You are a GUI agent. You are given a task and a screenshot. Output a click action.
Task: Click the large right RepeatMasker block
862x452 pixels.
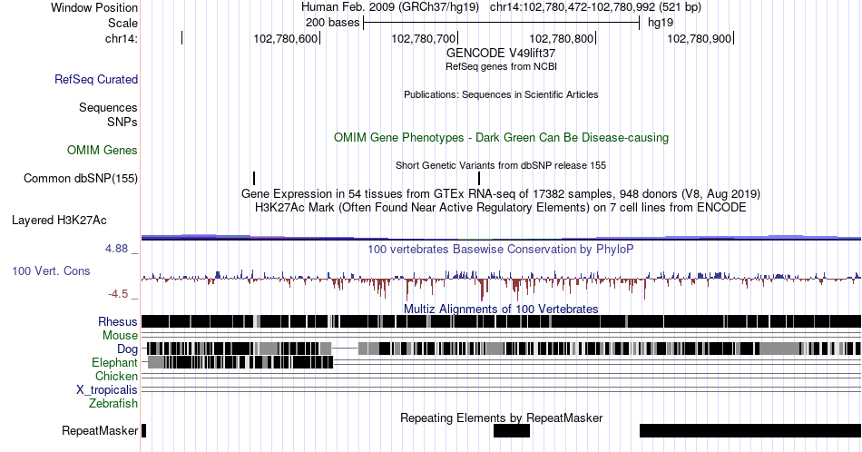(750, 430)
